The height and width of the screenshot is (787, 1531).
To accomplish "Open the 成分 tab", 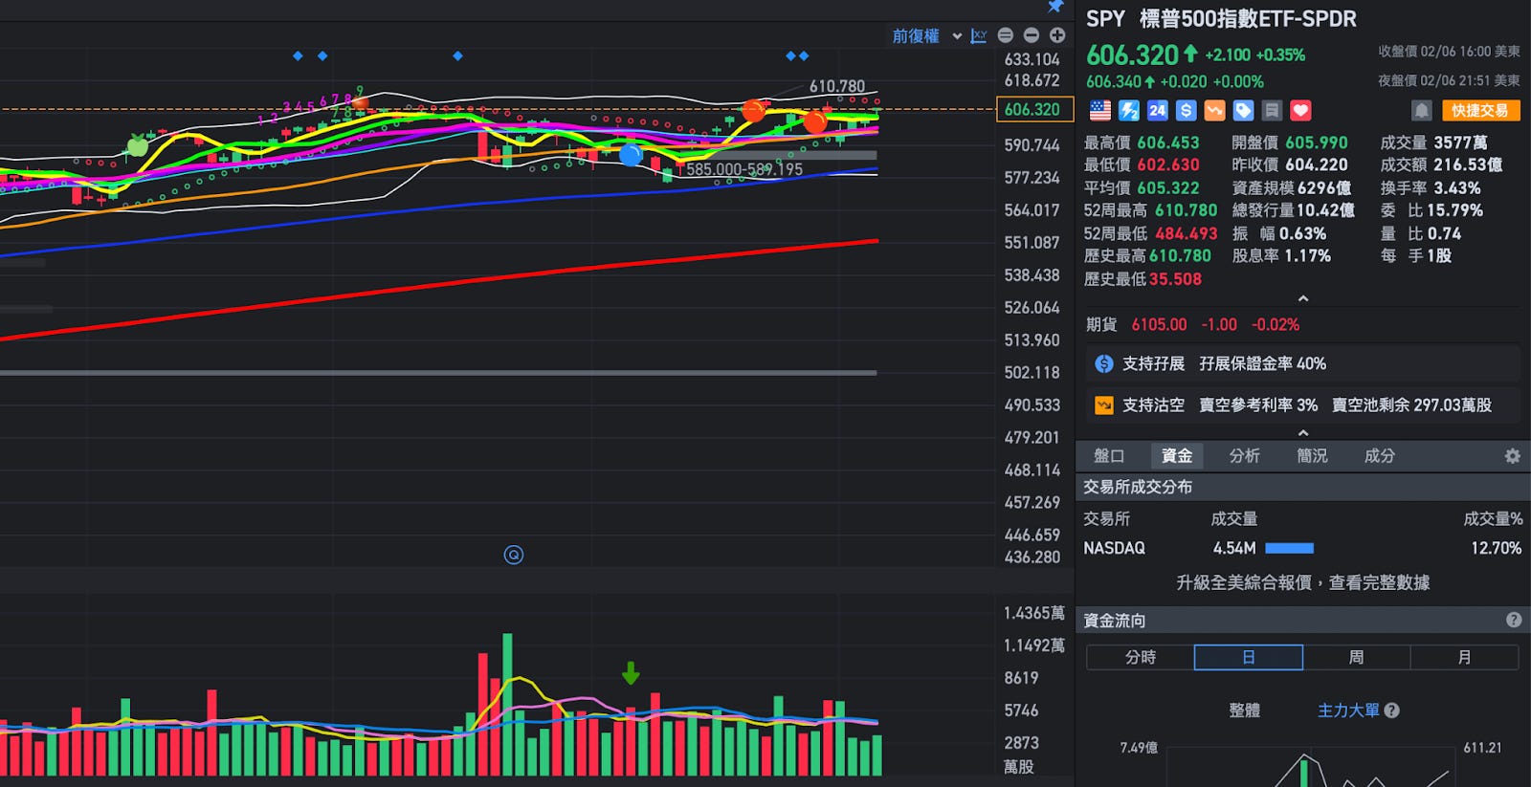I will [x=1379, y=456].
